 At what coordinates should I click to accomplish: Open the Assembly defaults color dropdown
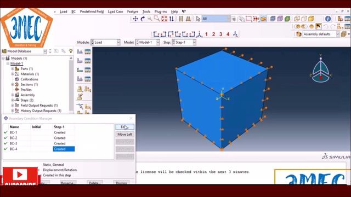tap(321, 34)
